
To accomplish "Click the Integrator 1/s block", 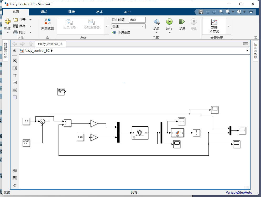I will point(196,133).
